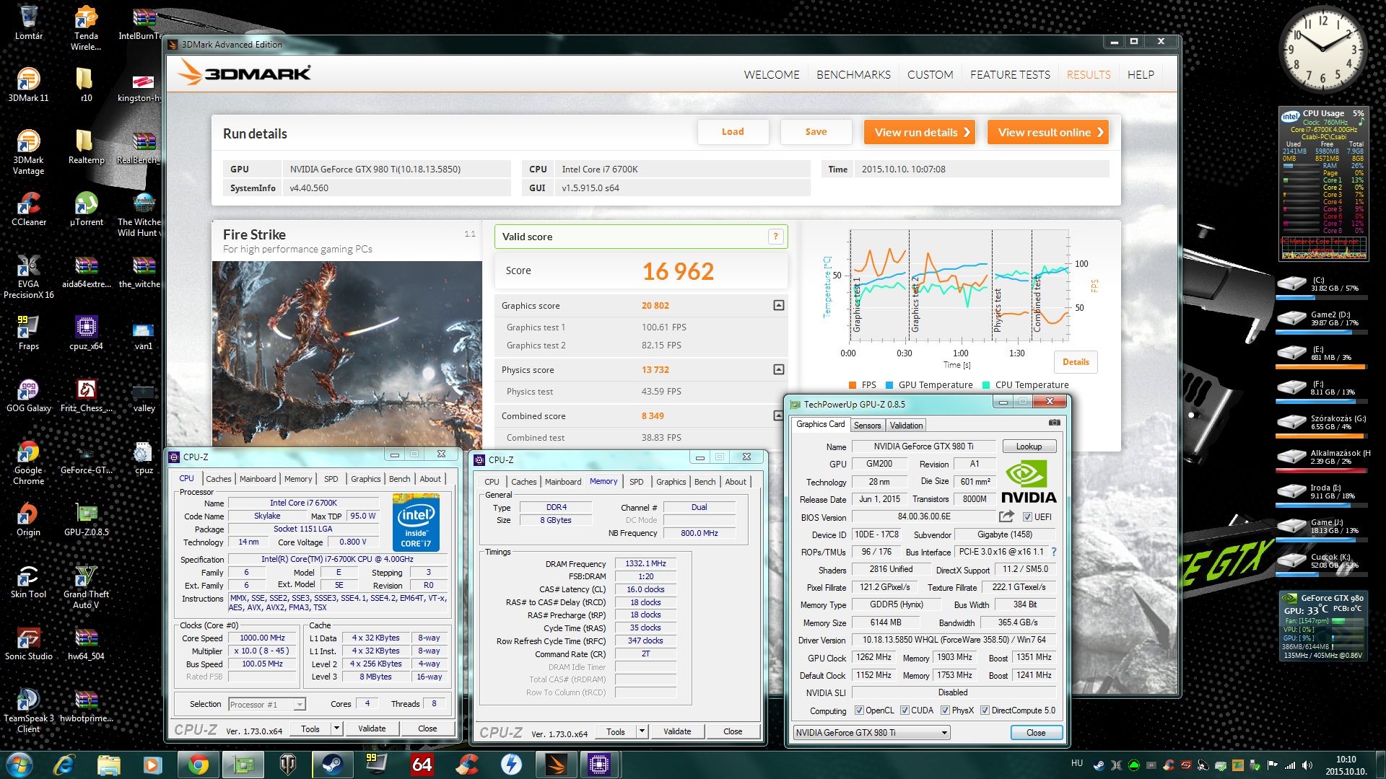This screenshot has width=1386, height=779.
Task: Open the Sonic Studio desktop icon
Action: pyautogui.click(x=28, y=643)
